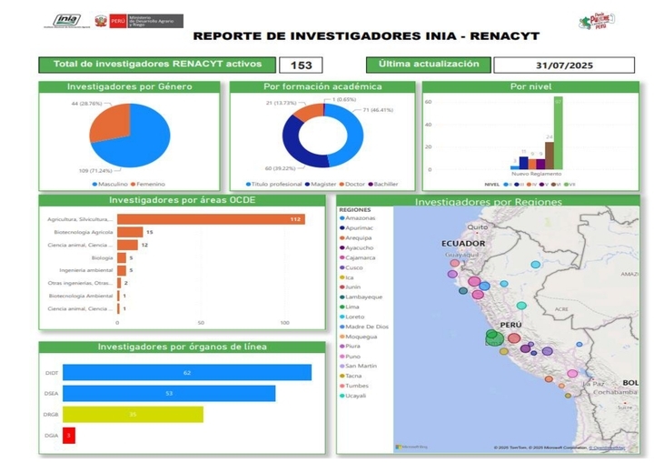Click the Punche Perú logo
This screenshot has height=463, width=654.
597,21
